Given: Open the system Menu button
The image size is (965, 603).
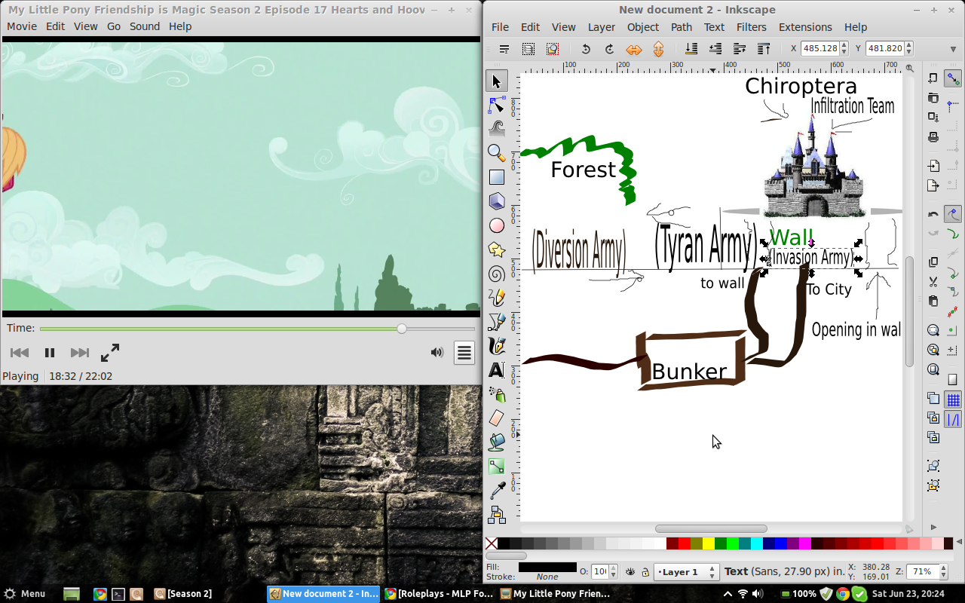Looking at the screenshot, I should point(24,594).
